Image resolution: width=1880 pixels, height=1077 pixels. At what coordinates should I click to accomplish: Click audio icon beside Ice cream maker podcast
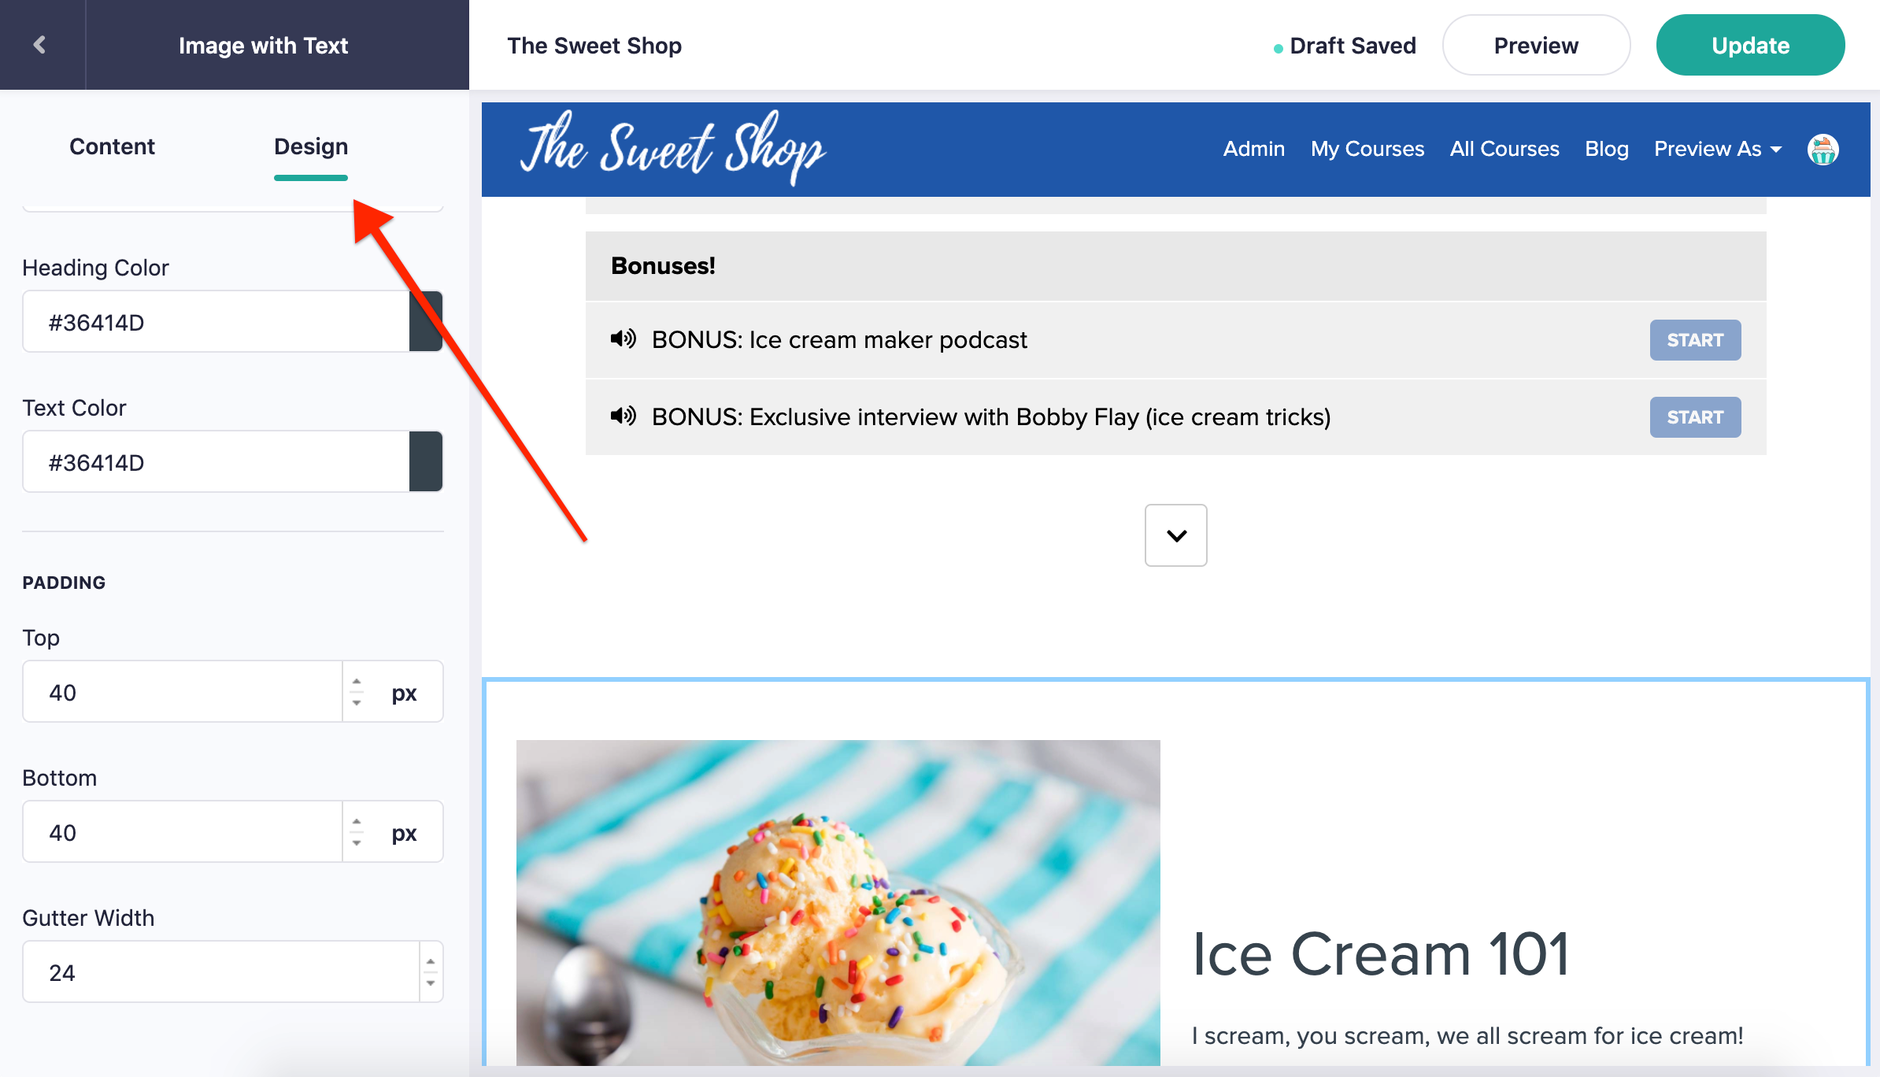[x=624, y=339]
